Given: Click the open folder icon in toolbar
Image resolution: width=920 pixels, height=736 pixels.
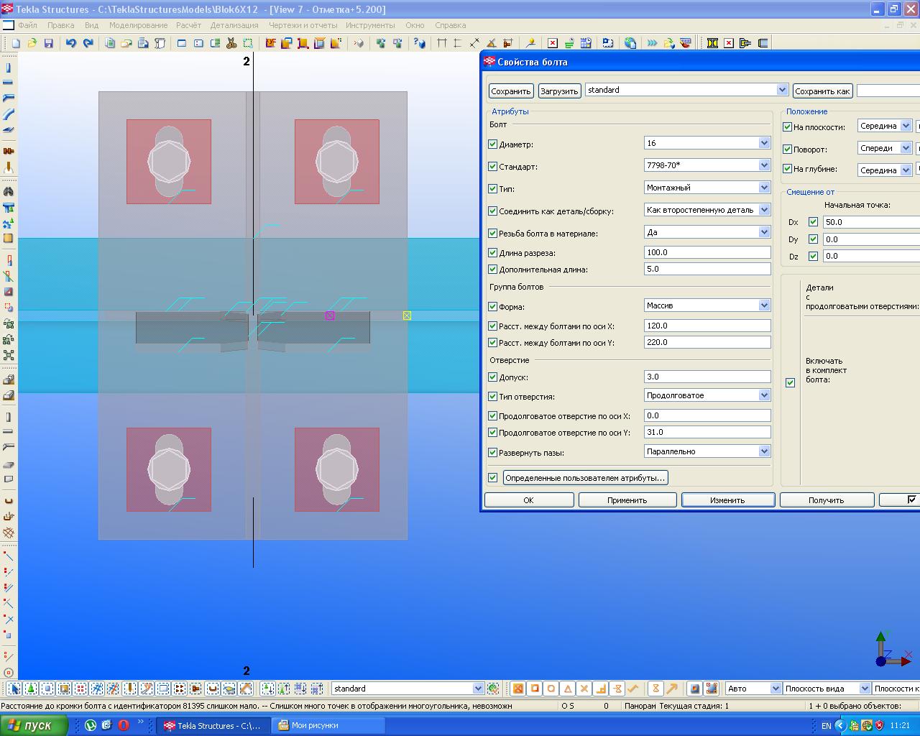Looking at the screenshot, I should 32,43.
